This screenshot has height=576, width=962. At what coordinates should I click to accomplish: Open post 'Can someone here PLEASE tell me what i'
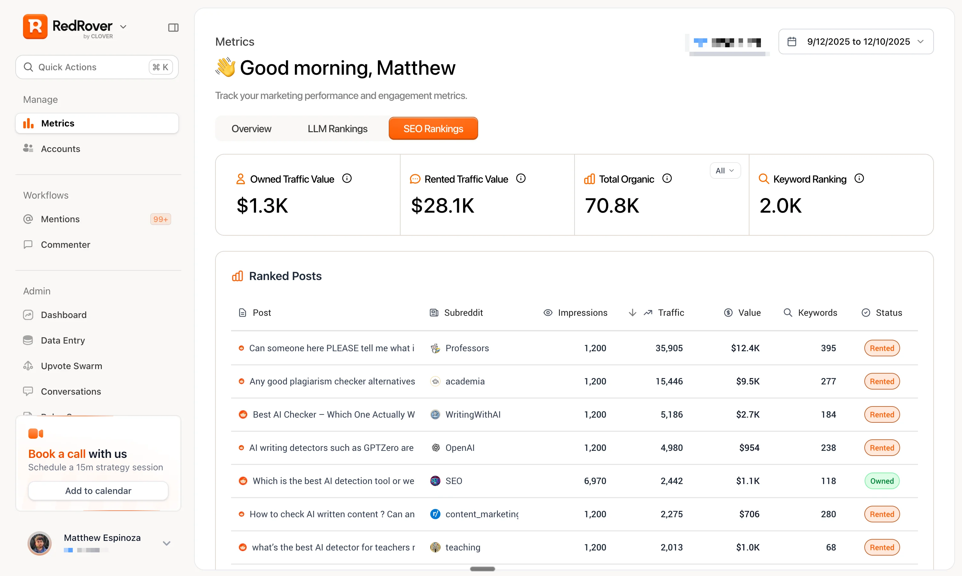(x=332, y=348)
